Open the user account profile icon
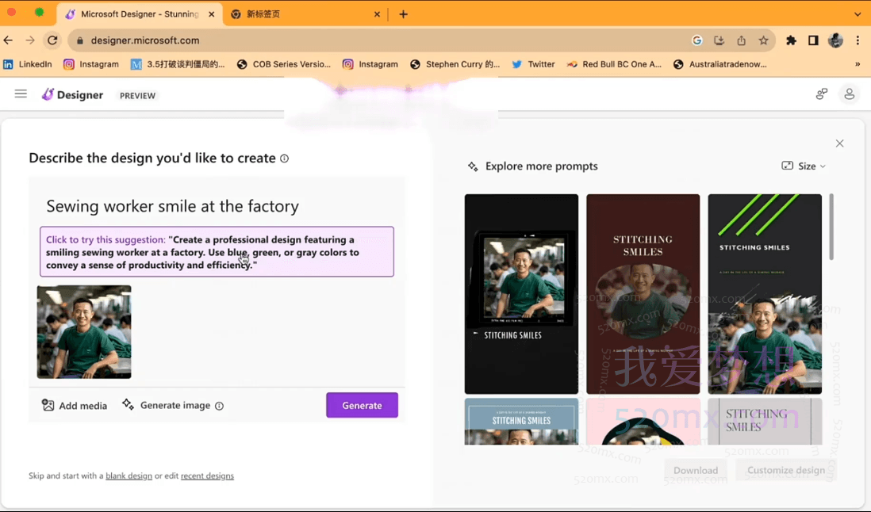 [x=849, y=94]
